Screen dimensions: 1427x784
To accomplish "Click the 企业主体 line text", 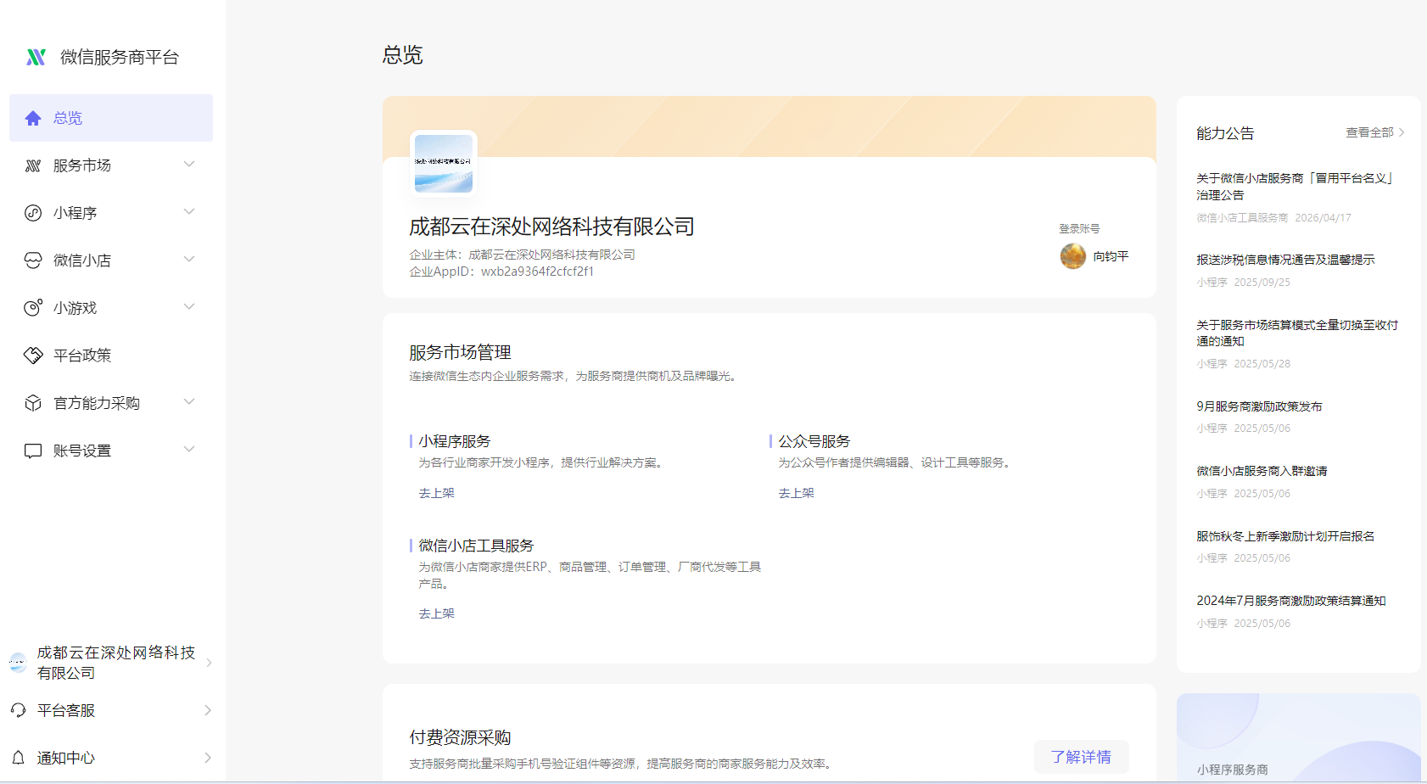I will [522, 255].
